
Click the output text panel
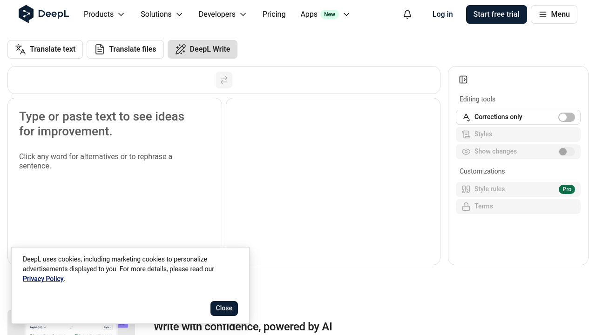pos(333,181)
